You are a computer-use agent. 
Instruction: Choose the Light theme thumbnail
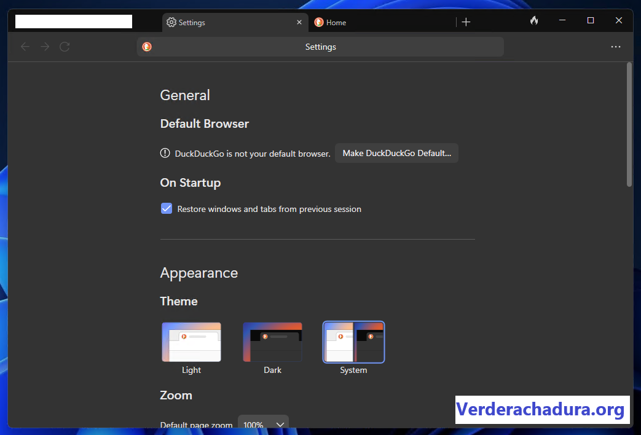(191, 342)
